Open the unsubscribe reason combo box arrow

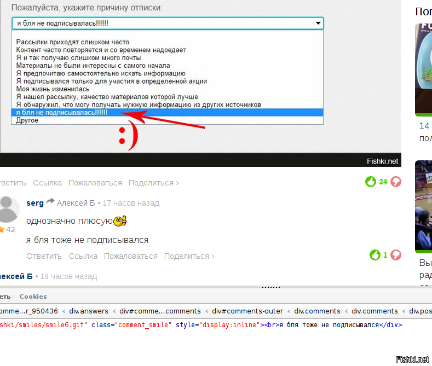coord(318,24)
